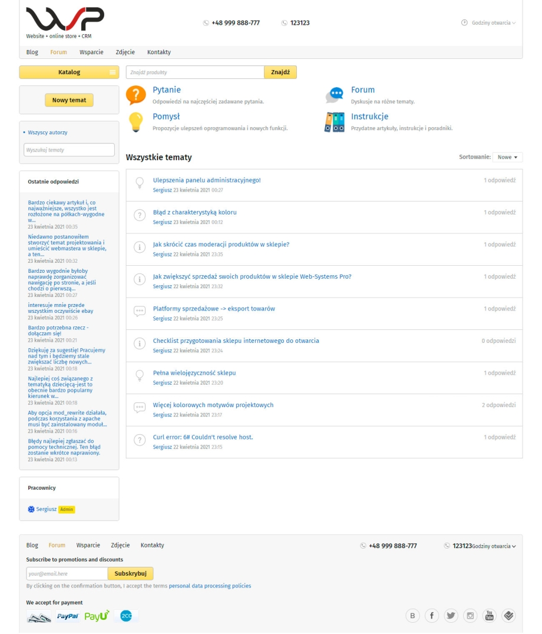Open the Blog tab in top navigation
Image resolution: width=542 pixels, height=634 pixels.
pos(32,52)
